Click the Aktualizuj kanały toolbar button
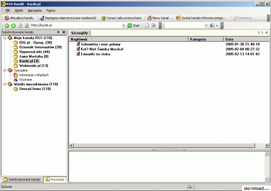 pyautogui.click(x=19, y=18)
